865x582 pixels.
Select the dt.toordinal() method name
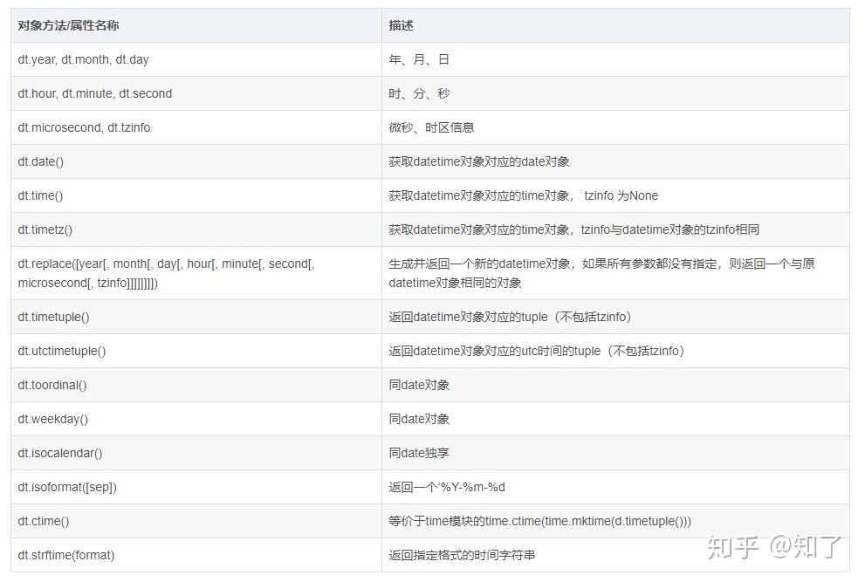click(51, 385)
